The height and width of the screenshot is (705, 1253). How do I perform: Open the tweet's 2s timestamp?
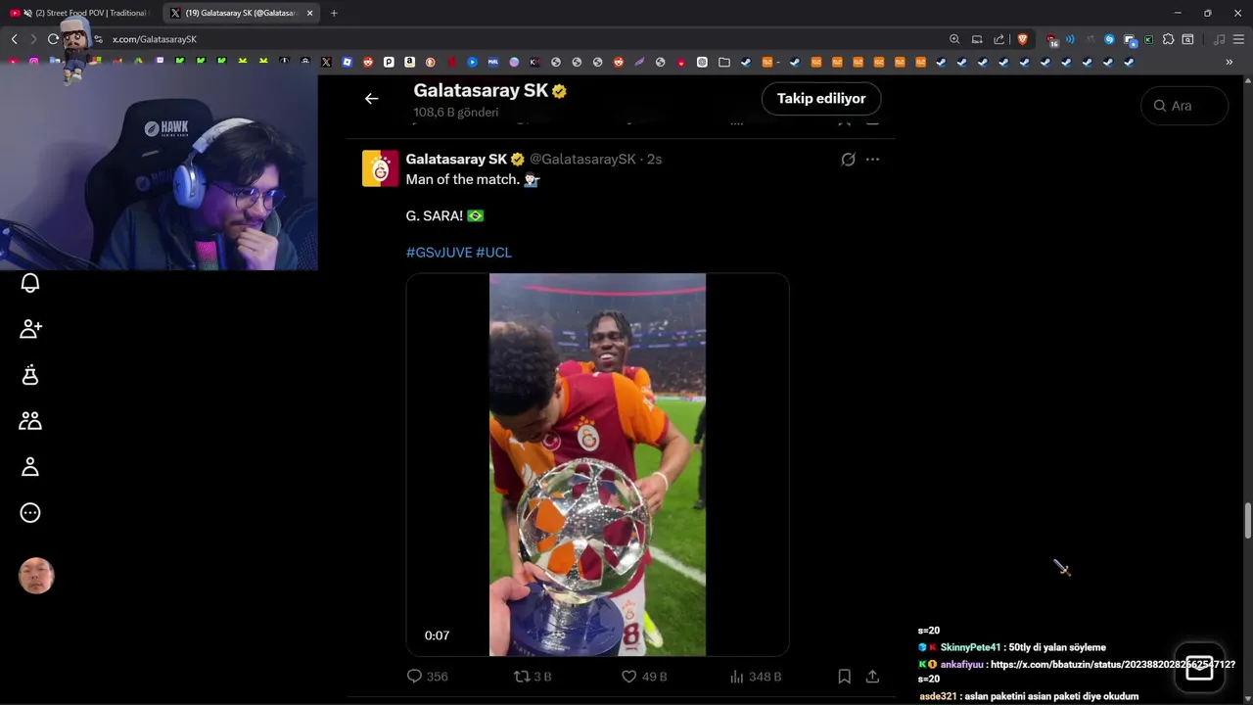point(654,159)
